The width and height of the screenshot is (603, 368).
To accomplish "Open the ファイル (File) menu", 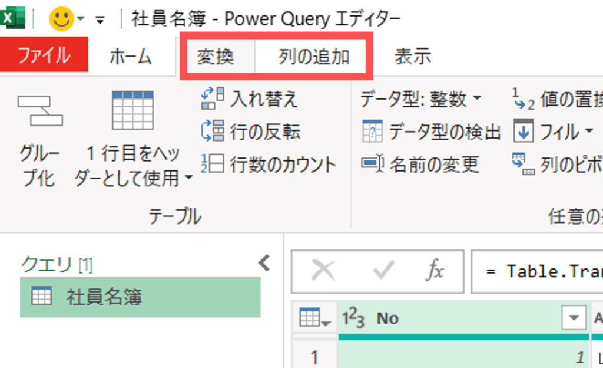I will (44, 55).
